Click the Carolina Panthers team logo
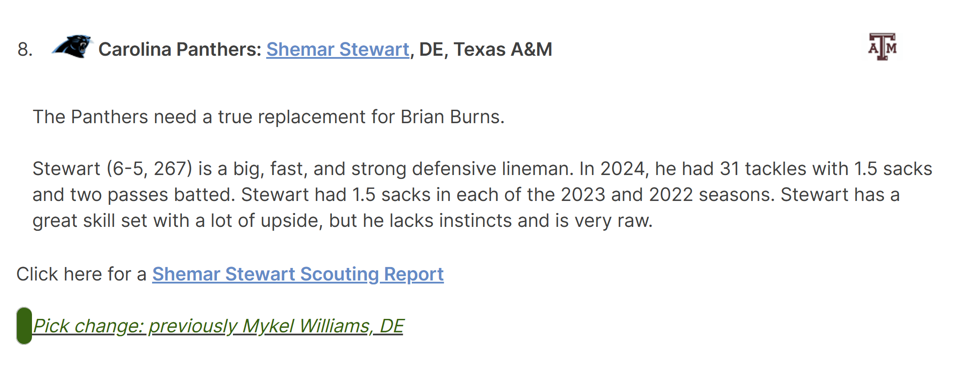955x379 pixels. pyautogui.click(x=72, y=46)
